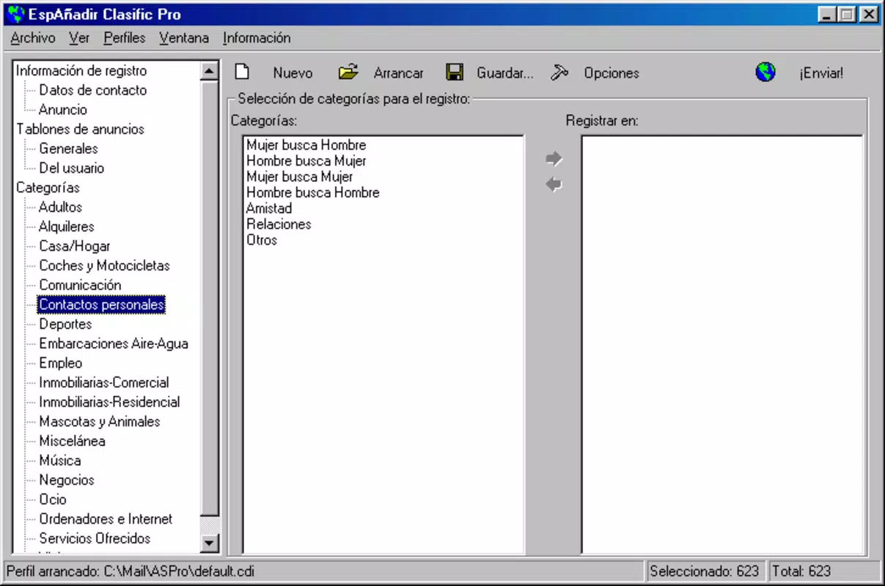885x586 pixels.
Task: Click the Nuevo toolbar label
Action: point(293,73)
